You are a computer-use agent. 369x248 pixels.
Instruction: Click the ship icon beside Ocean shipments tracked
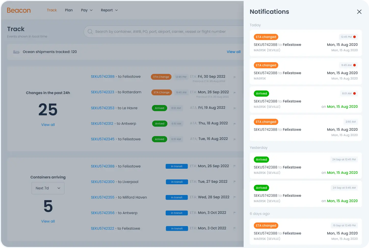click(x=16, y=52)
